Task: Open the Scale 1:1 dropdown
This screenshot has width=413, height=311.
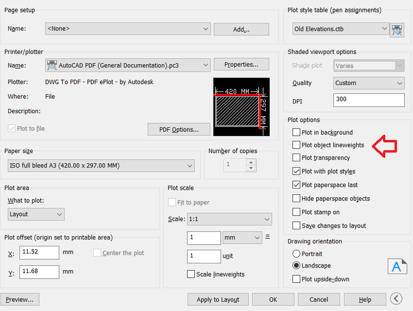Action: pos(229,219)
